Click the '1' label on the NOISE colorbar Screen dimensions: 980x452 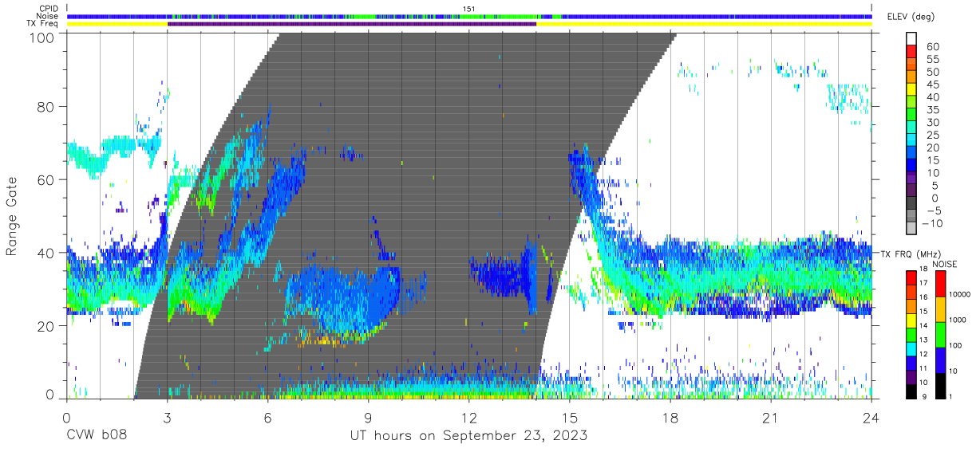point(950,396)
